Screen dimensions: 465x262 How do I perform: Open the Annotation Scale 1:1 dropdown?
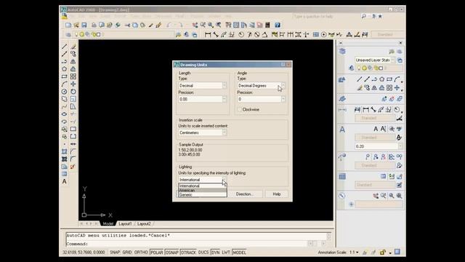pyautogui.click(x=354, y=253)
